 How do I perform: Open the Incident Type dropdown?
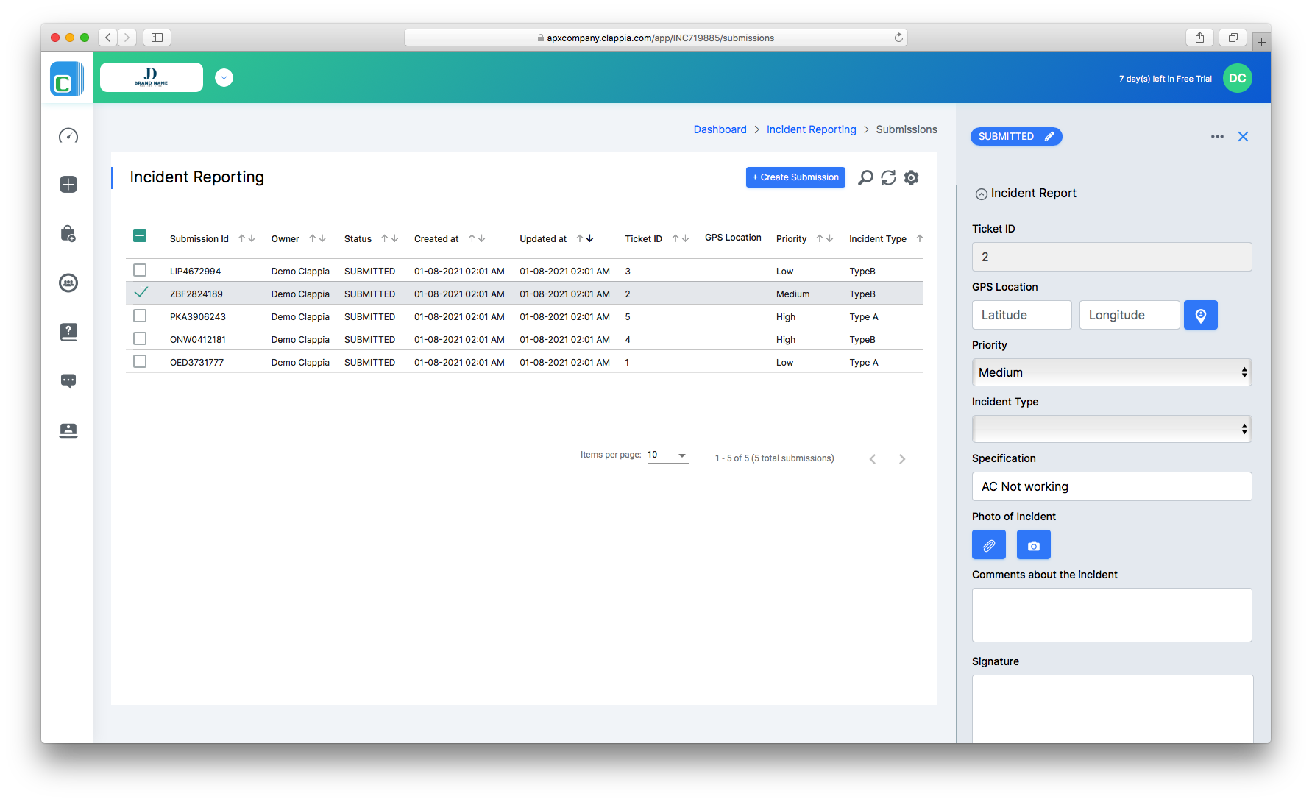click(x=1111, y=429)
